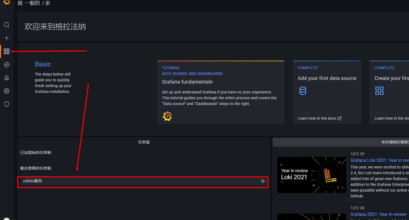This screenshot has width=409, height=220.
Task: Open the Alerting bell icon
Action: (x=7, y=78)
